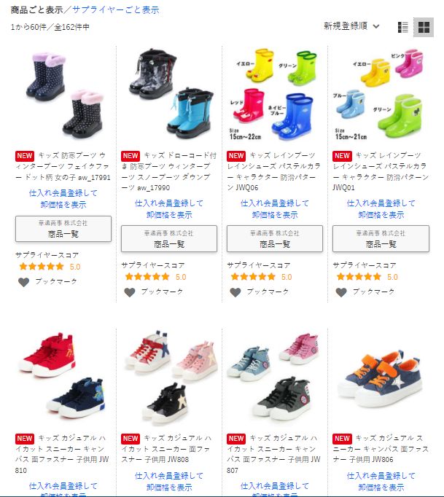Open JW808 star sneaker product title
The height and width of the screenshot is (497, 444).
166,448
